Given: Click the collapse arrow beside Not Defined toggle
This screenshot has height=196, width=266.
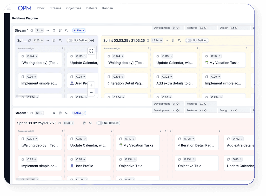Looking at the screenshot, I should point(92,40).
